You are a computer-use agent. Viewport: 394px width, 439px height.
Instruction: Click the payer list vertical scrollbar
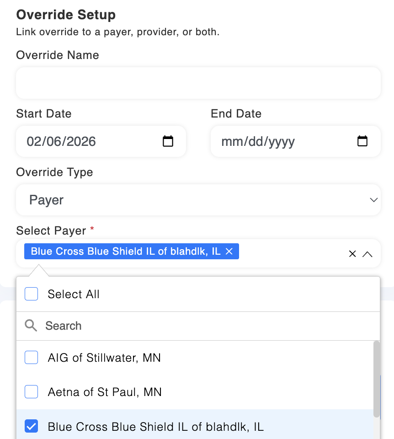click(377, 379)
